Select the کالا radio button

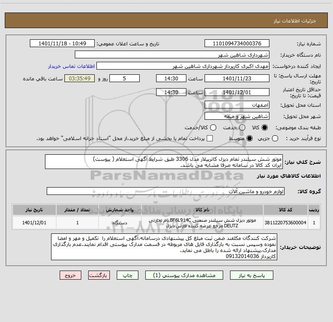pyautogui.click(x=265, y=128)
